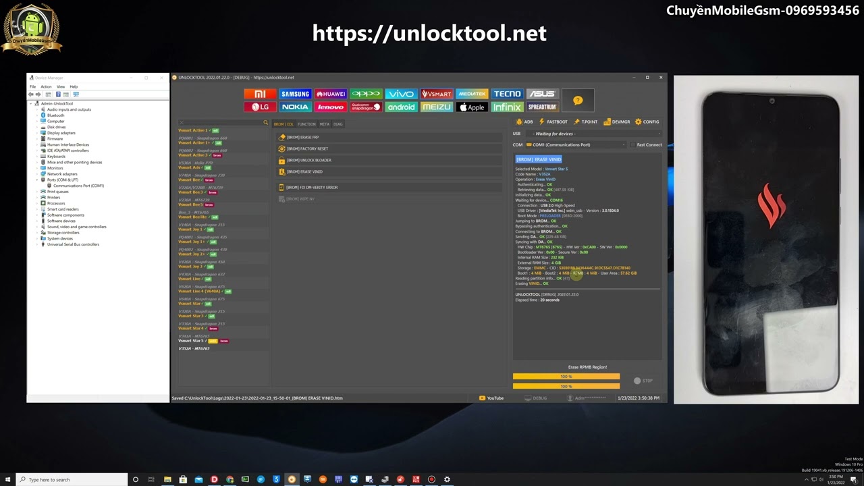Open the View menu in Device Manager
This screenshot has height=486, width=864.
click(61, 86)
